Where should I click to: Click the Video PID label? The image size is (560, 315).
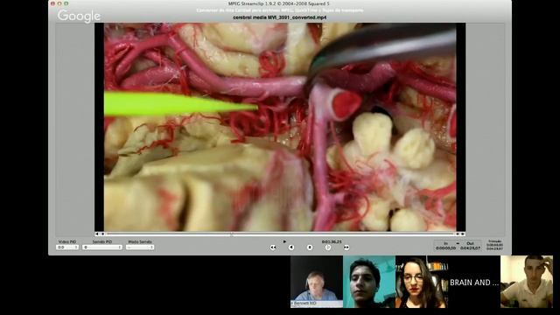click(67, 241)
